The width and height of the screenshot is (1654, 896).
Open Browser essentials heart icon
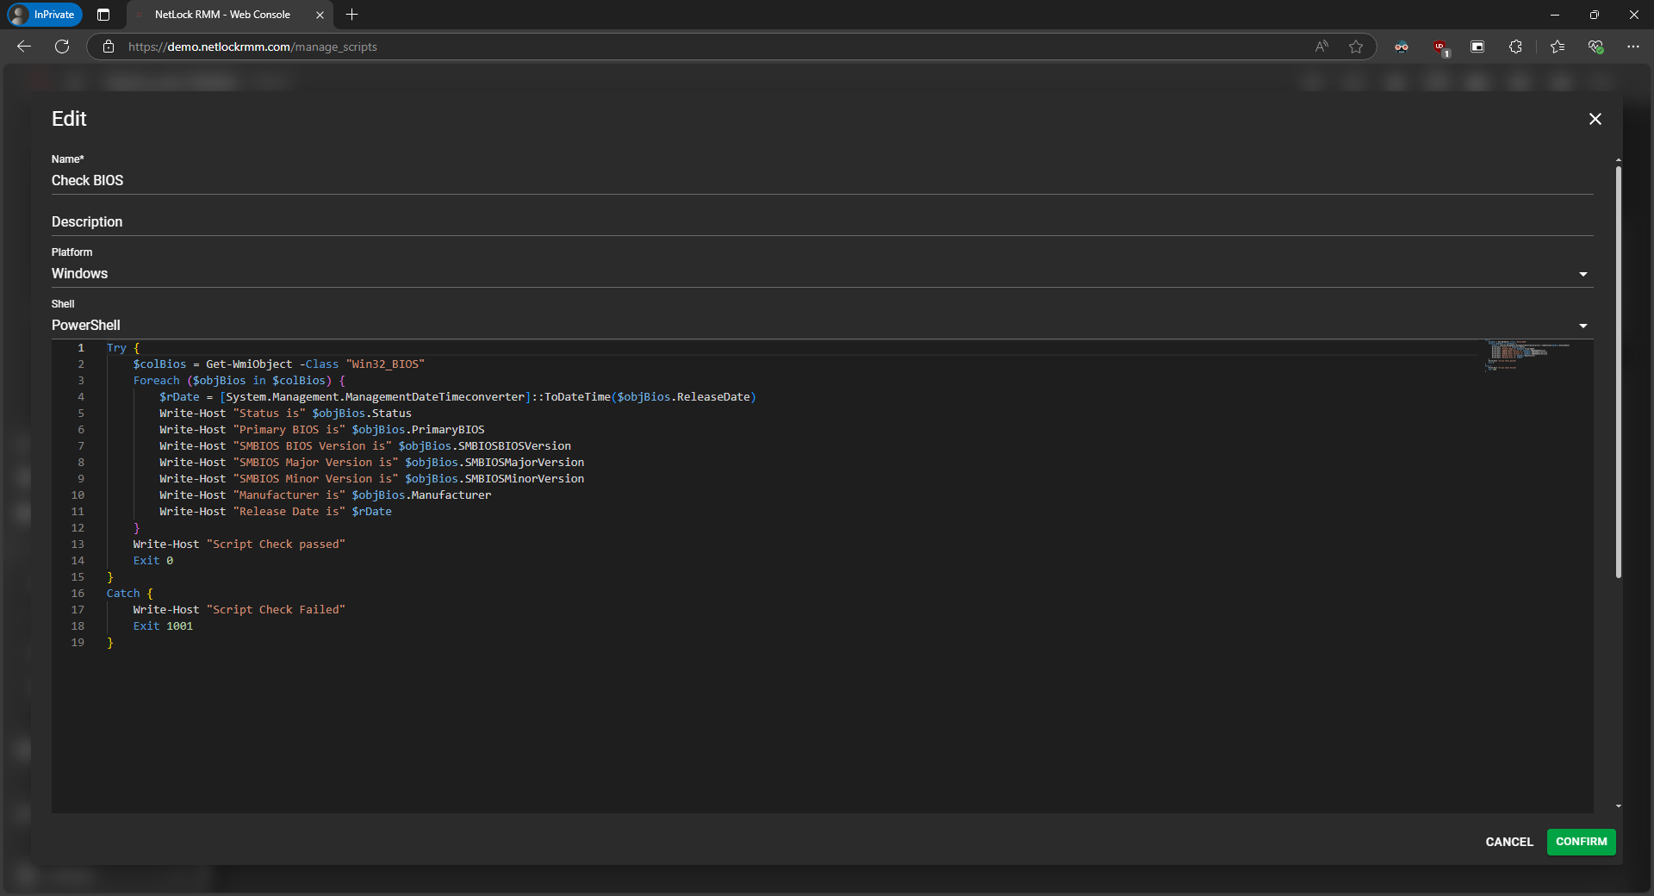1595,47
